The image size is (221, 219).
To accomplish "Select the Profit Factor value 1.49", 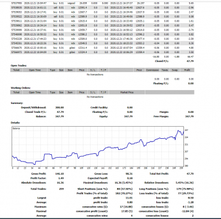I will [x=61, y=178].
